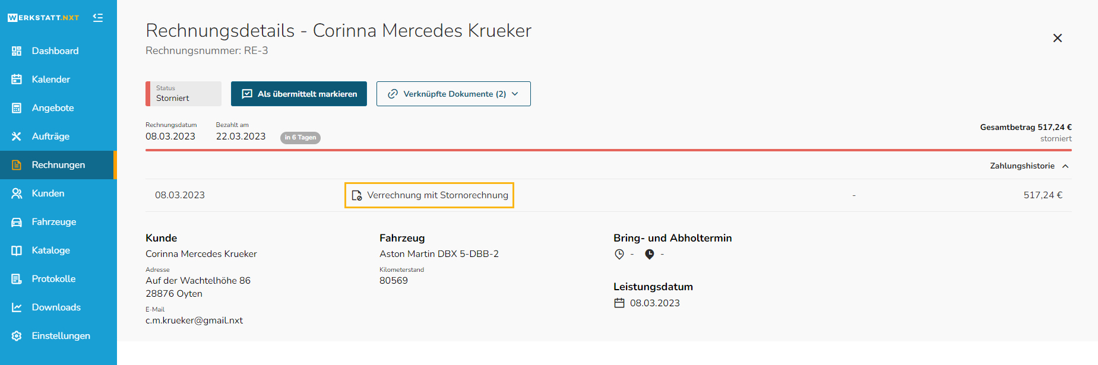Collapse the sidebar with the menu icon
This screenshot has width=1098, height=365.
click(x=98, y=18)
